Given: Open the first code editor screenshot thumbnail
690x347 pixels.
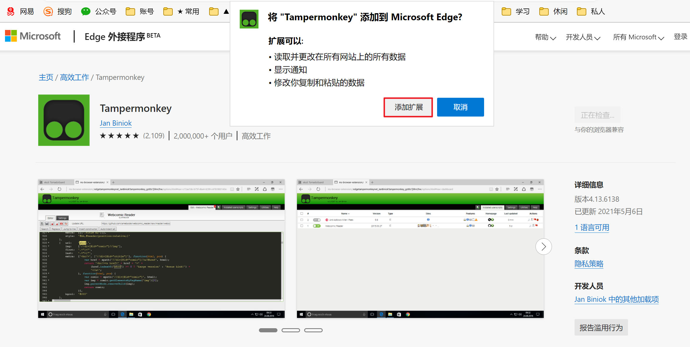Looking at the screenshot, I should coord(161,248).
